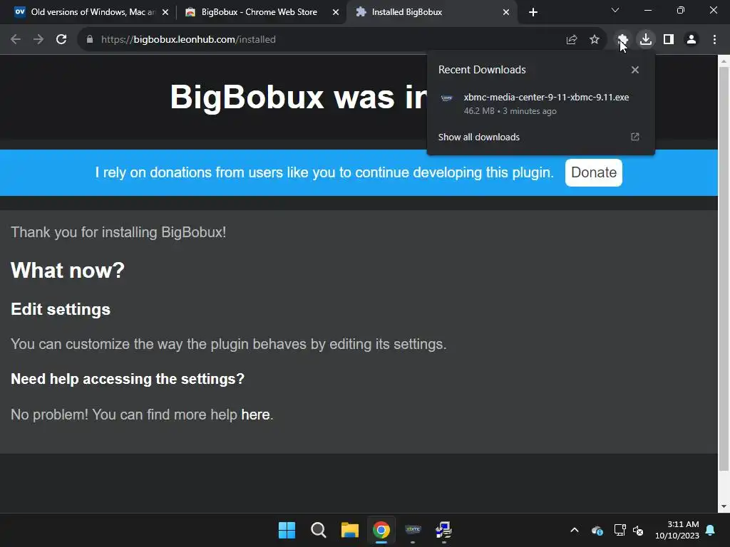Click the Donate button
This screenshot has height=547, width=730.
pos(594,172)
